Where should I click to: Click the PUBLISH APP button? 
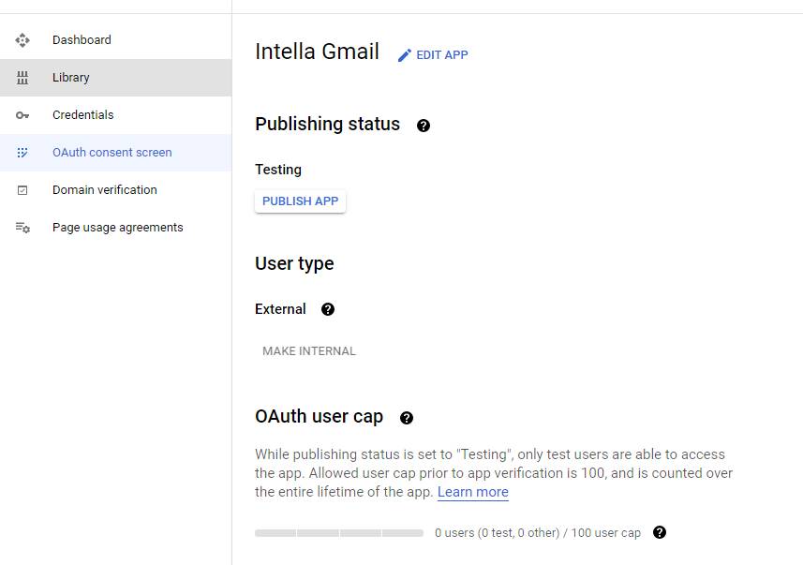[x=300, y=201]
